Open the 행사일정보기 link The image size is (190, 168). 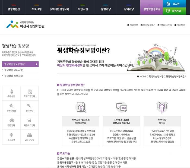pyautogui.click(x=148, y=25)
